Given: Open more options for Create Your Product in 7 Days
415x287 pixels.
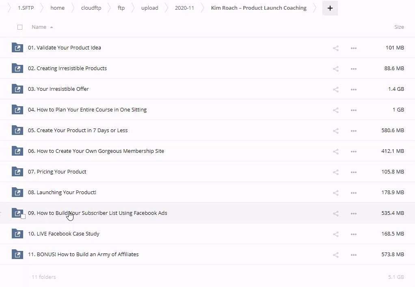Looking at the screenshot, I should pyautogui.click(x=353, y=131).
